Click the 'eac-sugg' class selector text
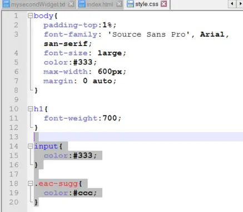Screen dimensions: 243x212 pos(58,184)
